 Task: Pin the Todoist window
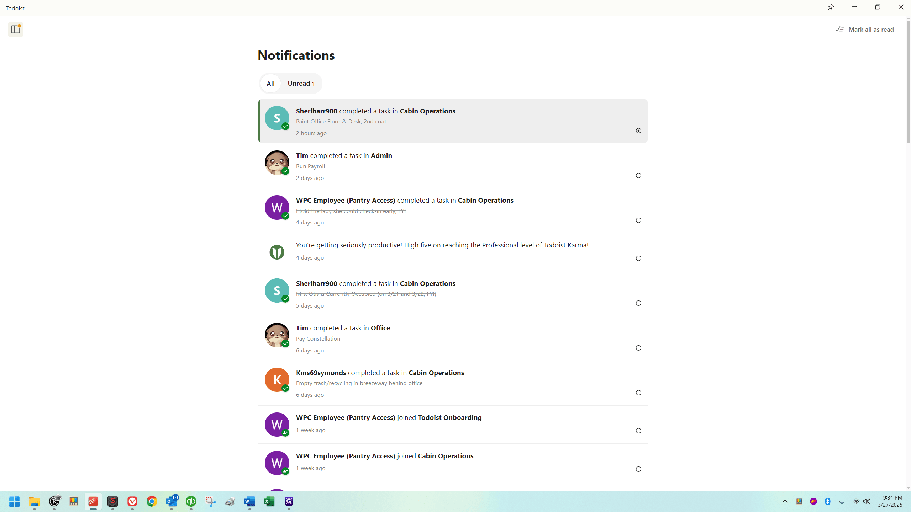(831, 7)
